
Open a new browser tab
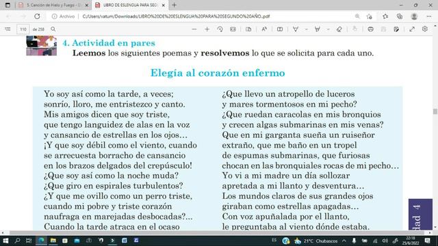point(175,5)
